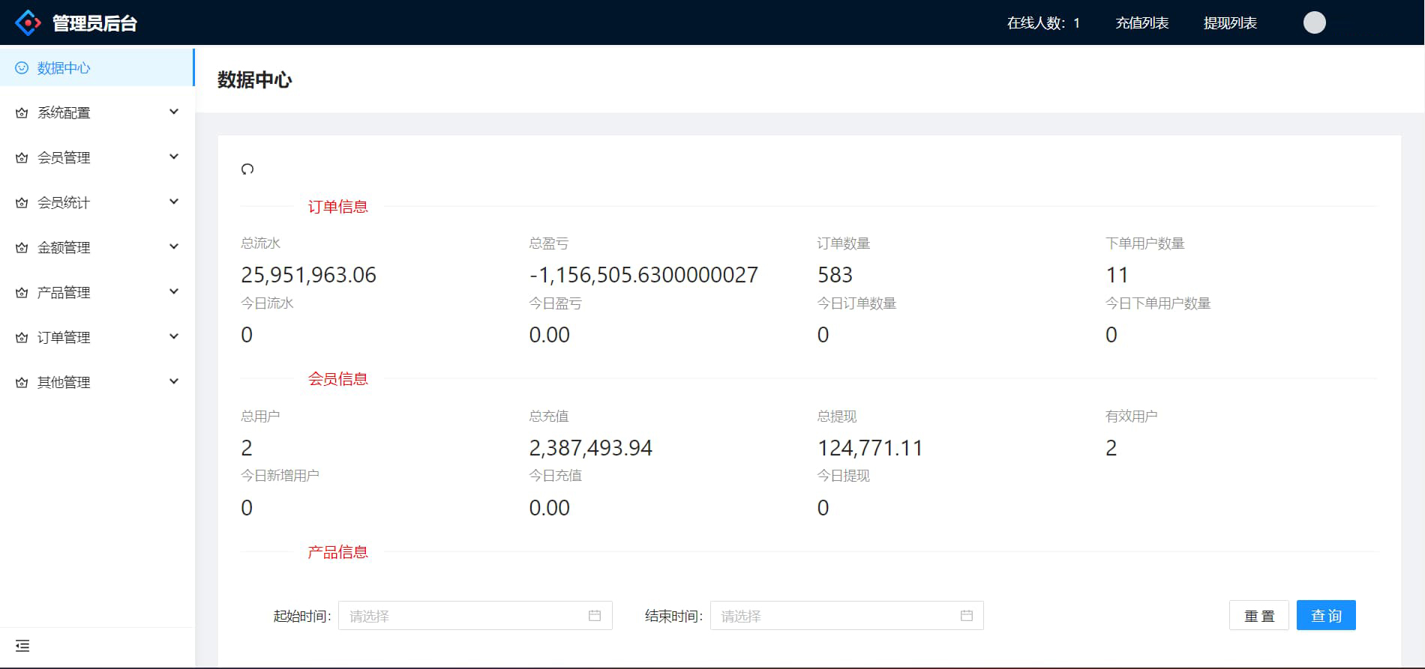Click the 会员信息 section heading

[x=337, y=379]
